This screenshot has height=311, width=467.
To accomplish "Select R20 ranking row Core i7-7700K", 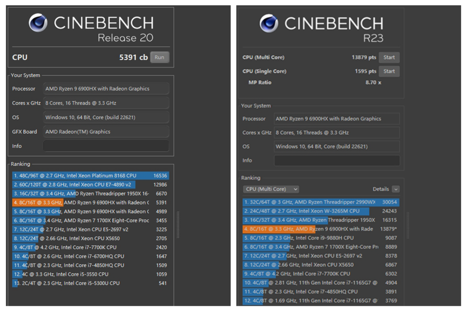I will (90, 247).
